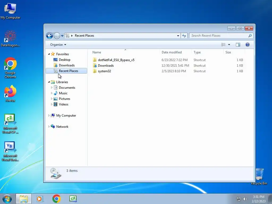The height and width of the screenshot is (204, 272).
Task: Expand the Music library
Action: click(52, 93)
